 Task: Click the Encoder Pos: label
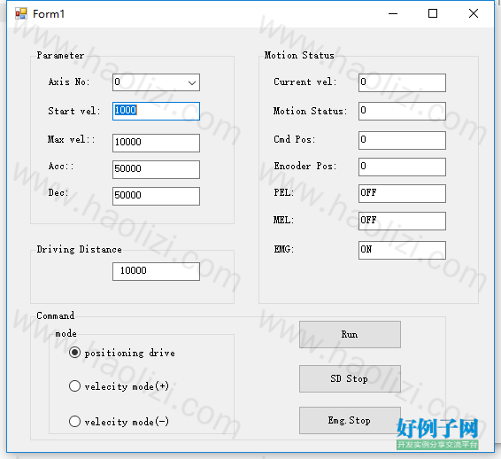pyautogui.click(x=305, y=166)
